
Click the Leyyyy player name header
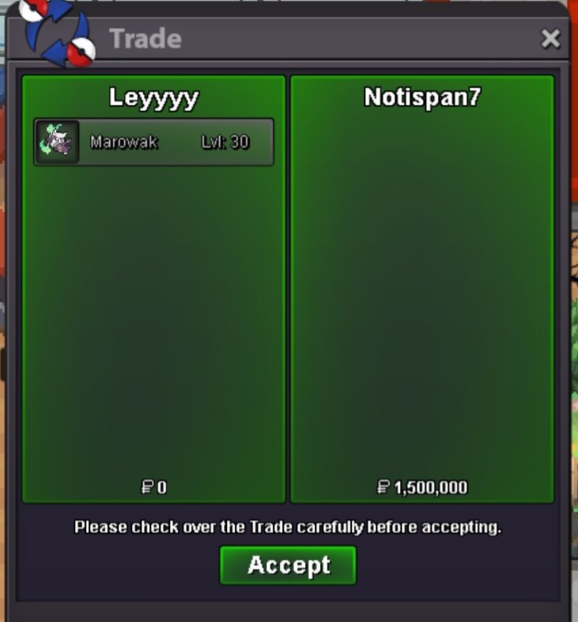point(153,97)
